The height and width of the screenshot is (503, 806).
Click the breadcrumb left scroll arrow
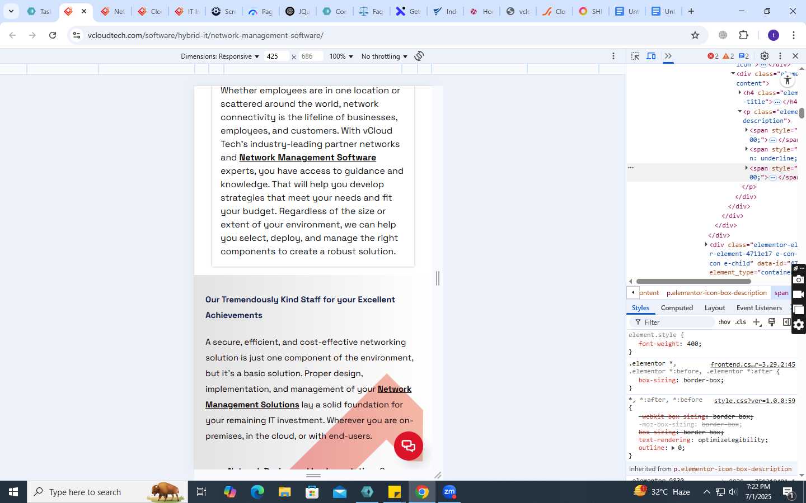pyautogui.click(x=632, y=293)
